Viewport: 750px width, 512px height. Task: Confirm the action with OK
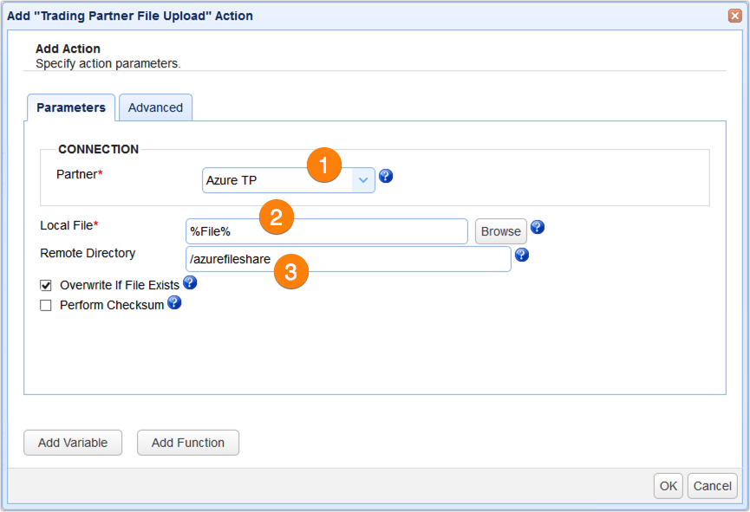pyautogui.click(x=668, y=486)
